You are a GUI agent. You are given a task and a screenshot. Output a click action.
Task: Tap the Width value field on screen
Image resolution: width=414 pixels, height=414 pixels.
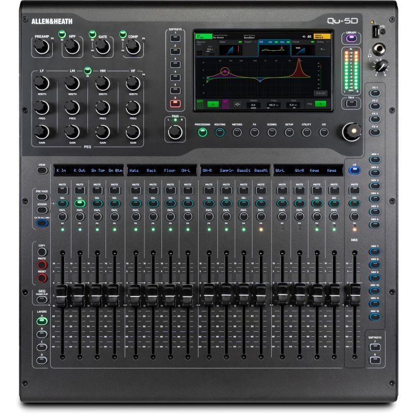254,105
